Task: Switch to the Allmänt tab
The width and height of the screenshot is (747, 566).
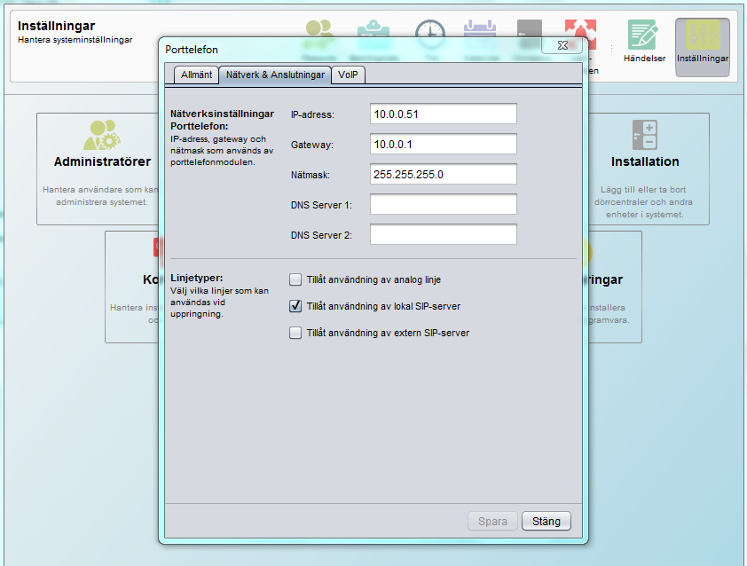Action: [x=196, y=75]
